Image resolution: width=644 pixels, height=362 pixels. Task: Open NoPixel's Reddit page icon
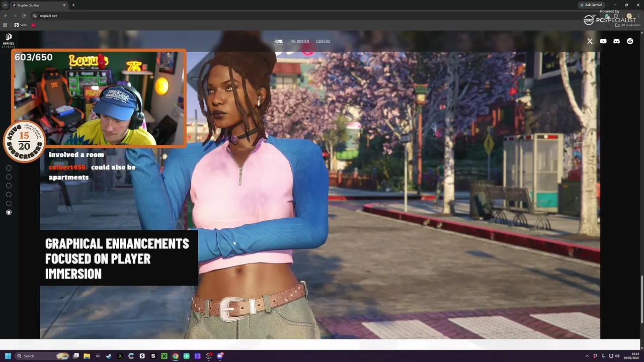coord(630,41)
